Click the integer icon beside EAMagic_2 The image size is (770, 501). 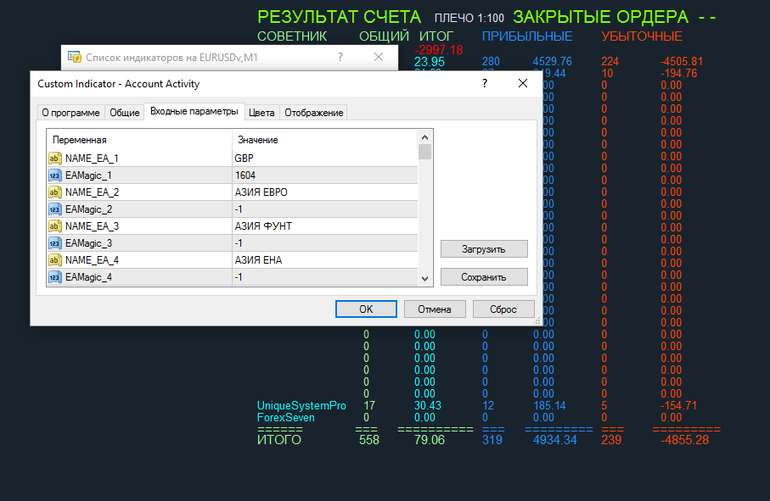(54, 209)
